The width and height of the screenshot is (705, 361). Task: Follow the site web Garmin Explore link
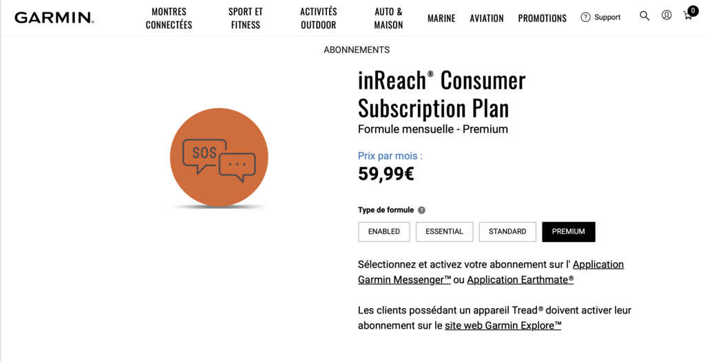click(x=503, y=326)
